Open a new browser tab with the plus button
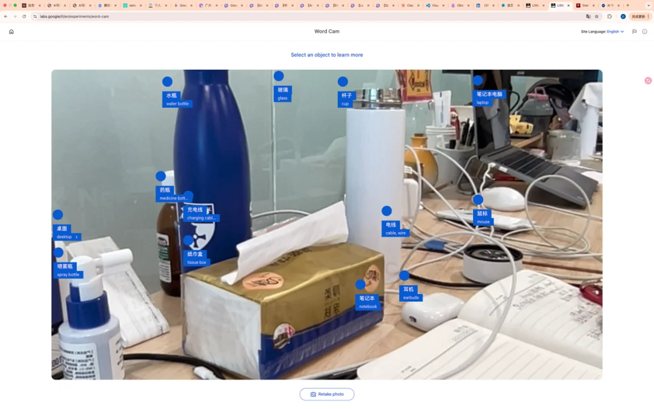This screenshot has height=409, width=654. [x=627, y=5]
